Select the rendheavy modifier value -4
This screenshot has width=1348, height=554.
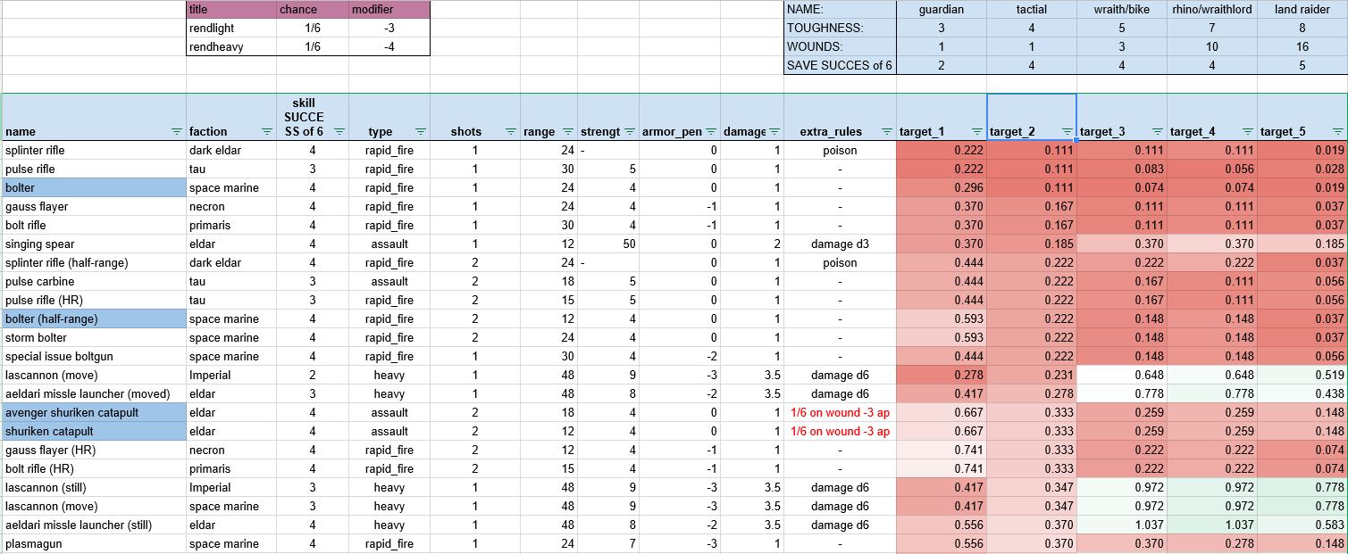389,46
